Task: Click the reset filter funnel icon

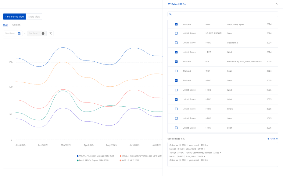Action: pos(51,33)
